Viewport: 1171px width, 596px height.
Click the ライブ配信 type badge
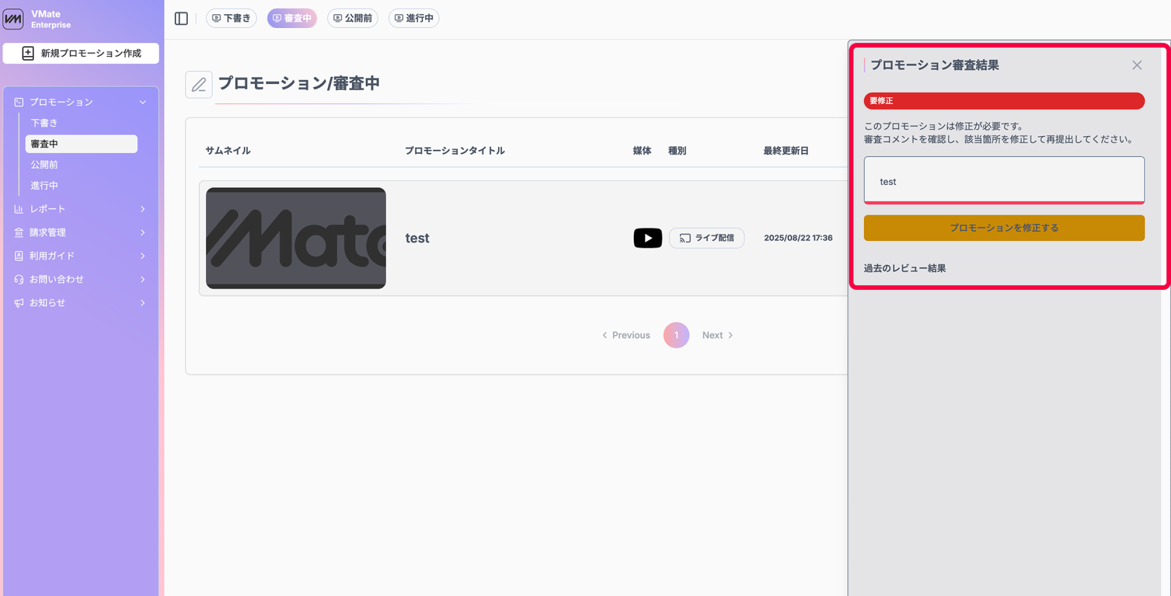[x=706, y=238]
